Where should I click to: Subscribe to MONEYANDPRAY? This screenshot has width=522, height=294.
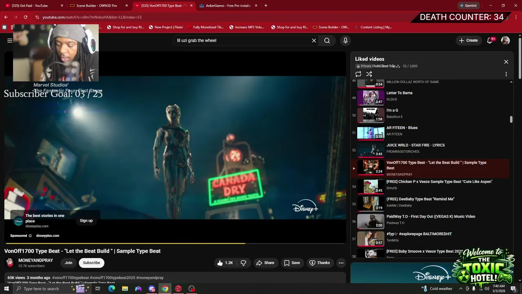pyautogui.click(x=91, y=263)
